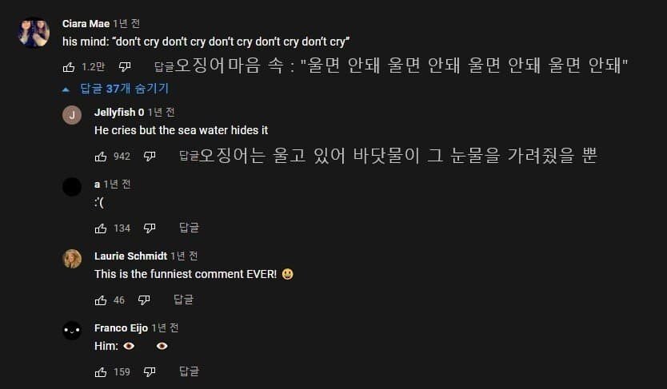Dislike the reply by user a
The image size is (667, 389).
click(x=149, y=228)
